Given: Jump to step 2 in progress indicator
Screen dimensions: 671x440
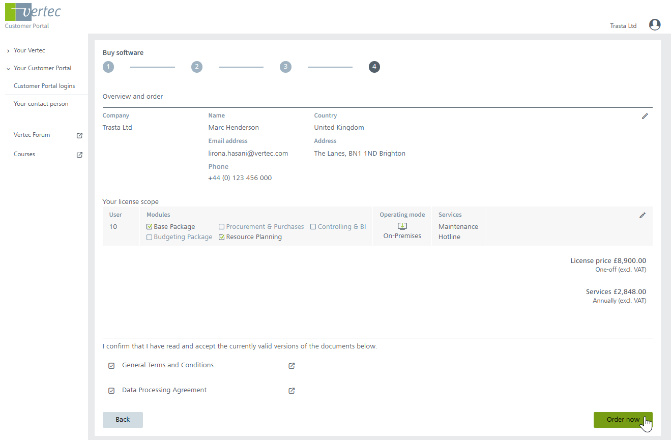Looking at the screenshot, I should coord(197,67).
